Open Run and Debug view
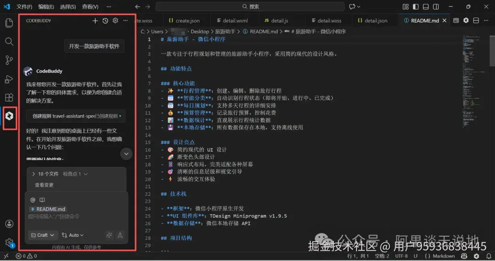The width and height of the screenshot is (495, 261). (x=9, y=79)
